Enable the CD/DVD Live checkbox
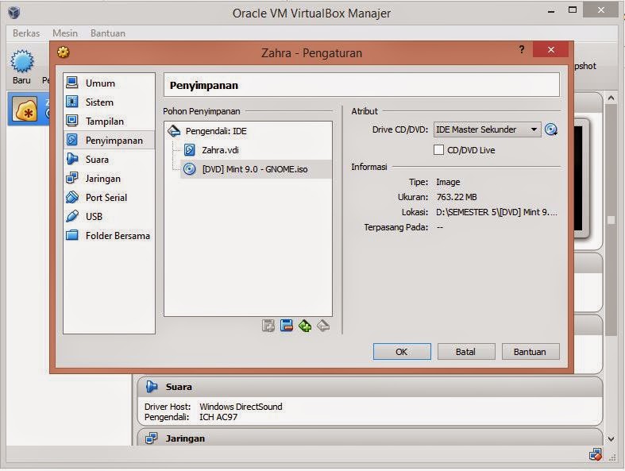Screen dimensions: 625x471 (438, 150)
